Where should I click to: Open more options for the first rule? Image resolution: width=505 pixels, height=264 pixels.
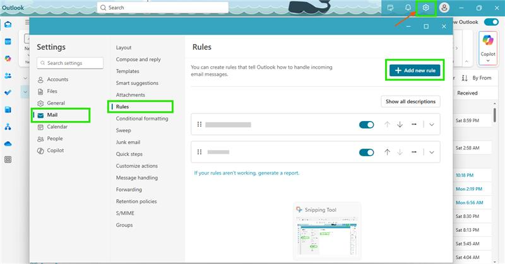pyautogui.click(x=414, y=125)
